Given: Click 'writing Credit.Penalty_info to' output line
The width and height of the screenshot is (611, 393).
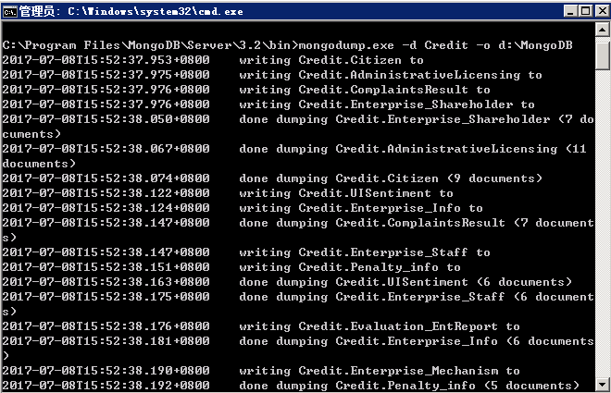Looking at the screenshot, I should [x=349, y=267].
